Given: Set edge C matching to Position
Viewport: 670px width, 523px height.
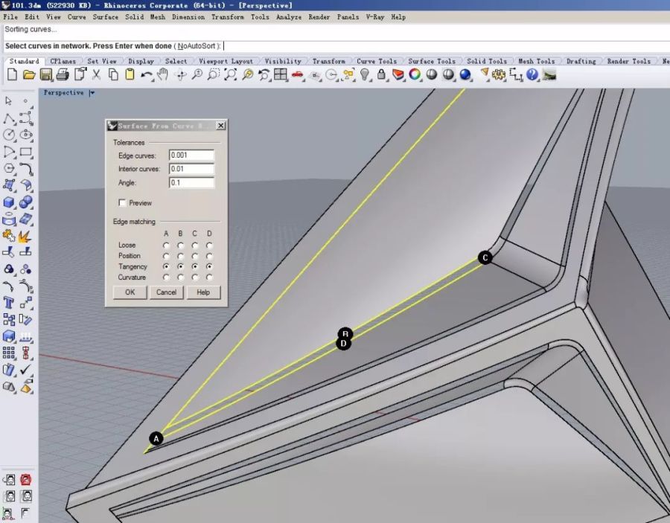Looking at the screenshot, I should (195, 256).
